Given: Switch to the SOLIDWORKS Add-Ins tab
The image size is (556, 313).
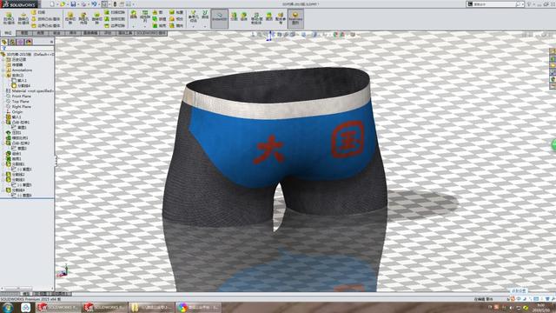Looking at the screenshot, I should pyautogui.click(x=151, y=33).
